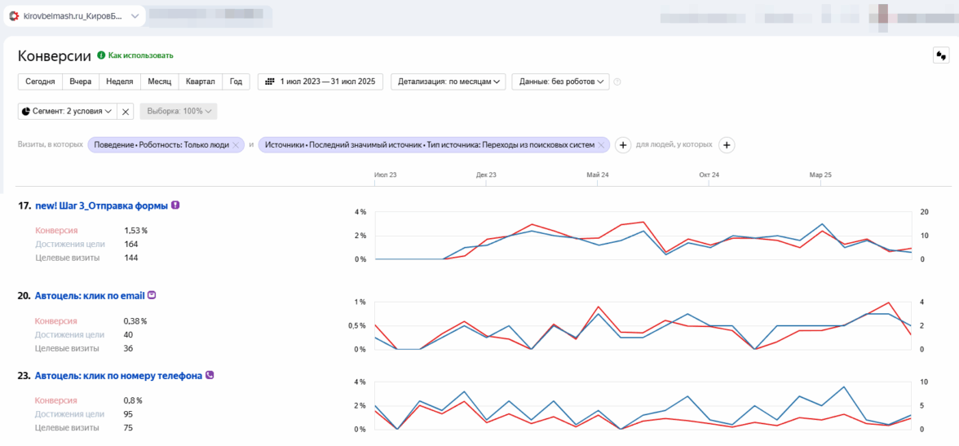Choose the 'Сегодня' period
Screen dimensions: 959x446
(40, 82)
